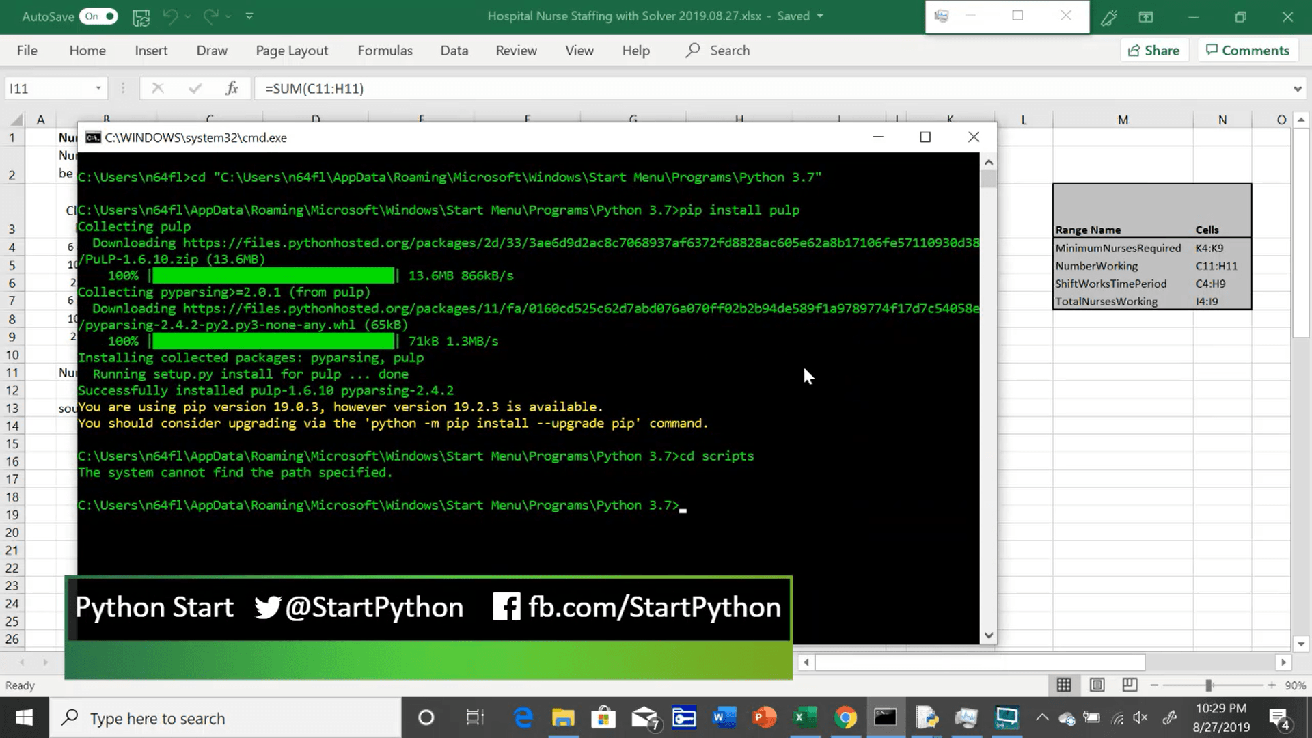This screenshot has width=1312, height=738.
Task: Click the Save icon in title bar
Action: pyautogui.click(x=141, y=17)
